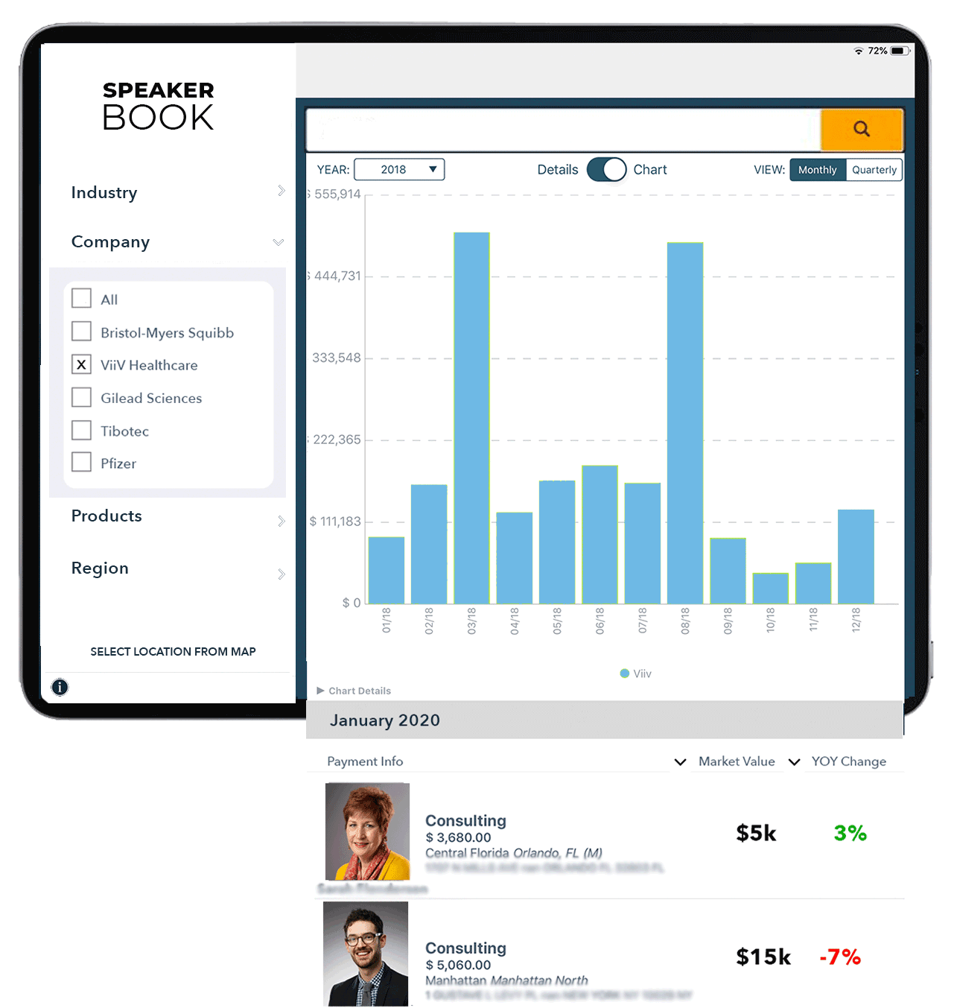Click inside the search input field
Viewport: 954px width, 1008px height.
click(x=564, y=130)
